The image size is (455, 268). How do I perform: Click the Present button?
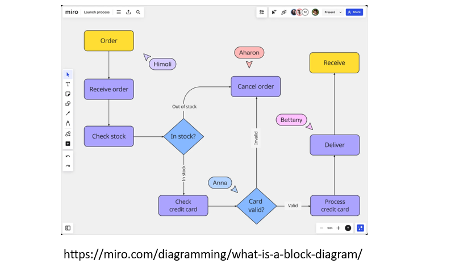329,12
